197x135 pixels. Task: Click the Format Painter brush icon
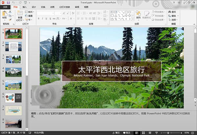pyautogui.click(x=10, y=20)
